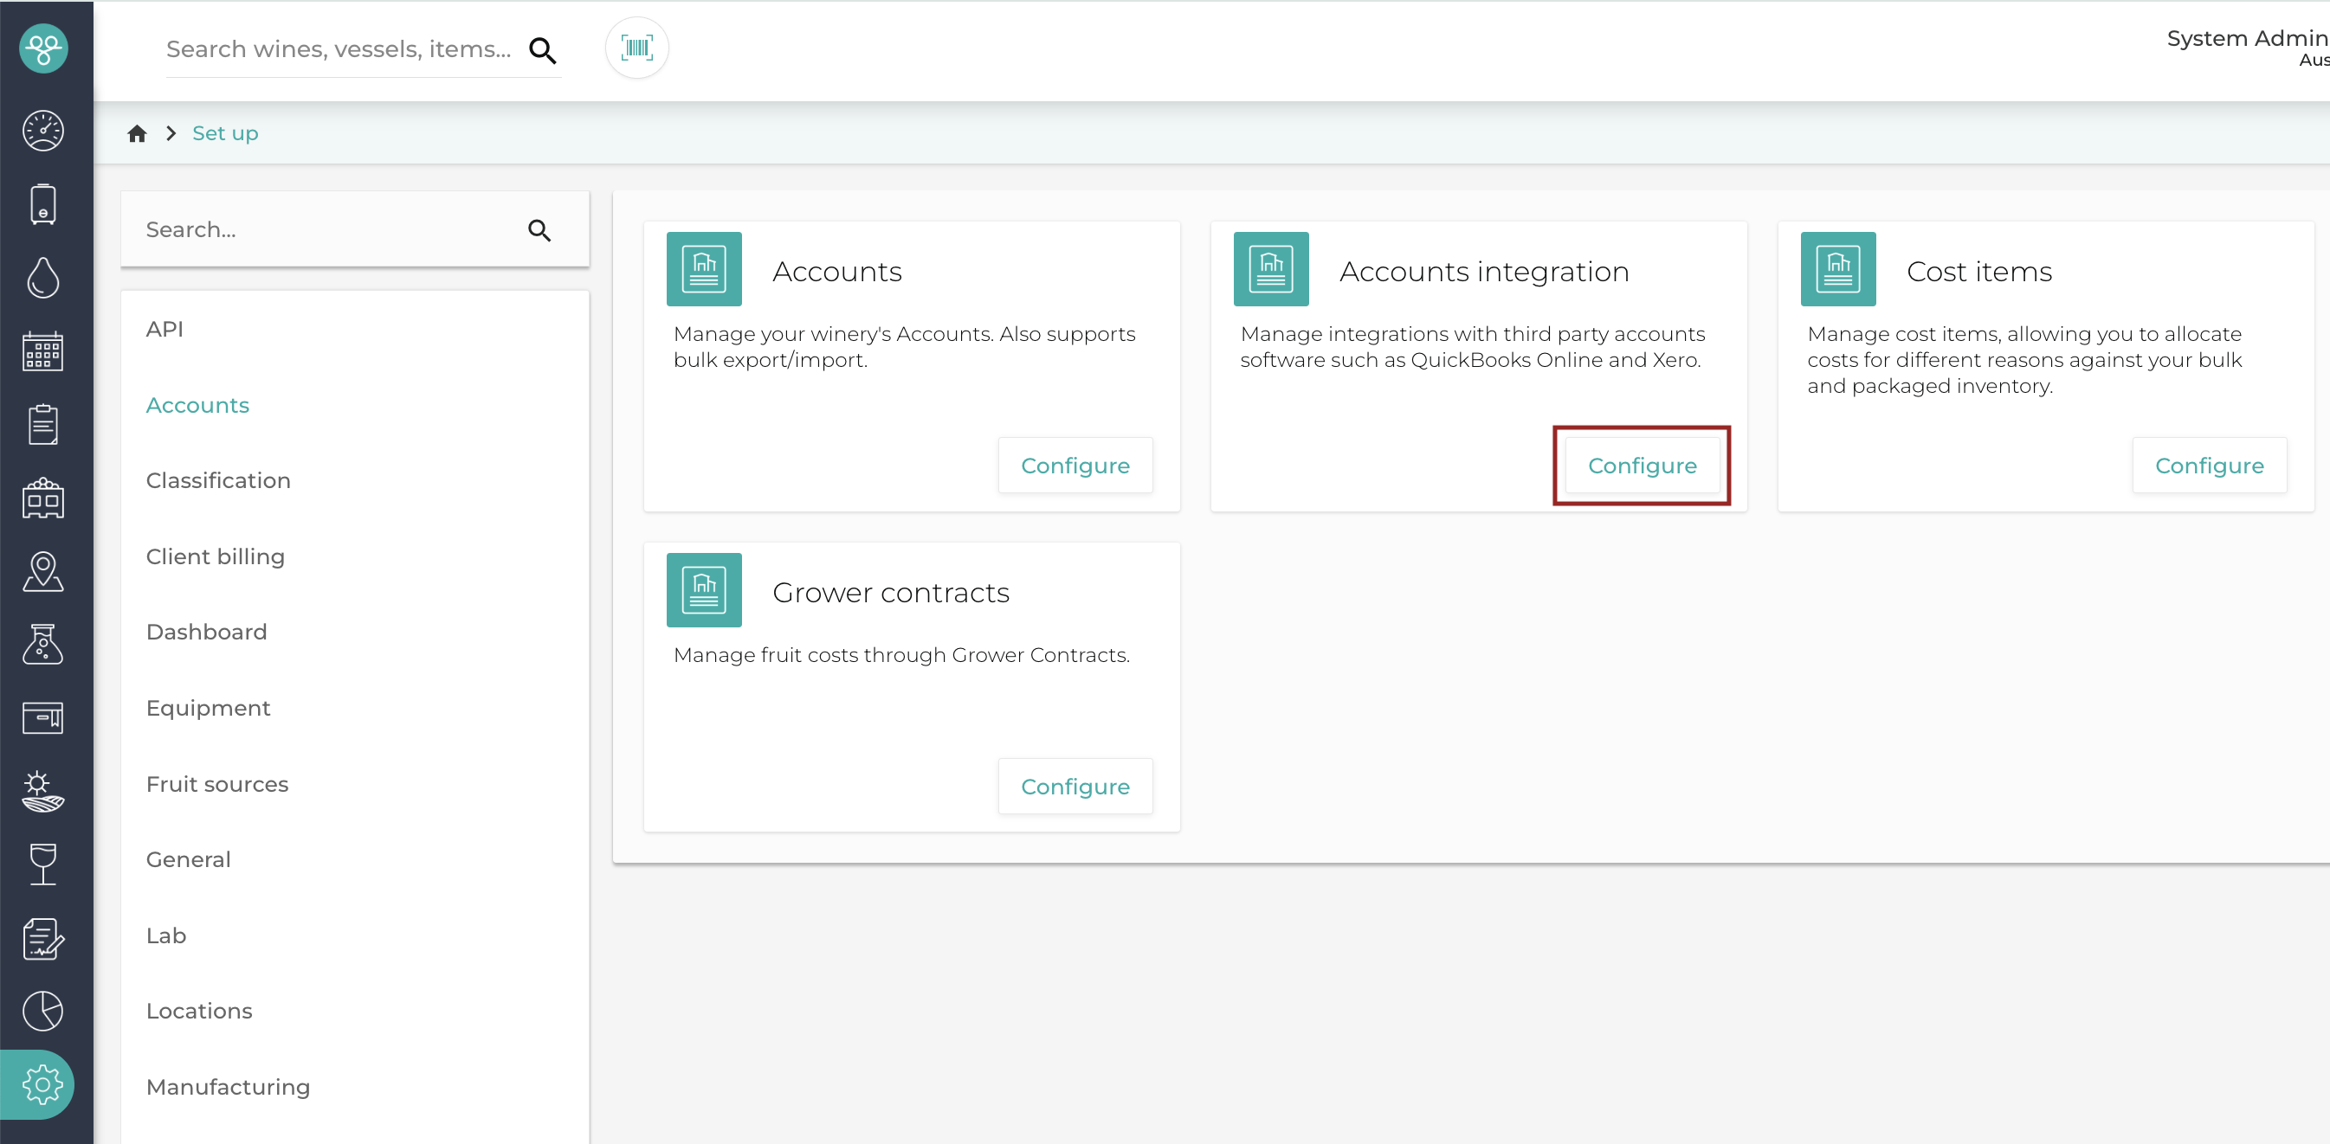Image resolution: width=2330 pixels, height=1144 pixels.
Task: Open the inventory box icon in the sidebar
Action: tap(43, 717)
